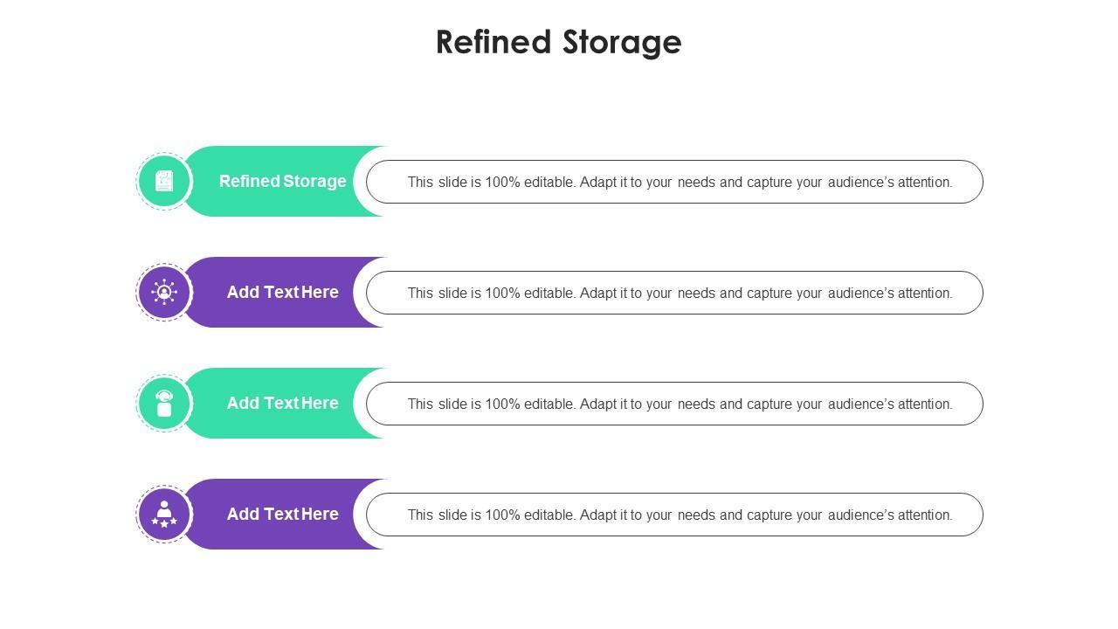Click 'Add Text Here' on the third row's green banner
1118x629 pixels.
tap(282, 403)
